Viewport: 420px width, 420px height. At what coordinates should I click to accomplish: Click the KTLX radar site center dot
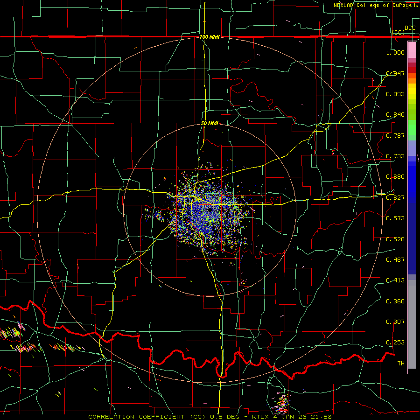pyautogui.click(x=210, y=210)
